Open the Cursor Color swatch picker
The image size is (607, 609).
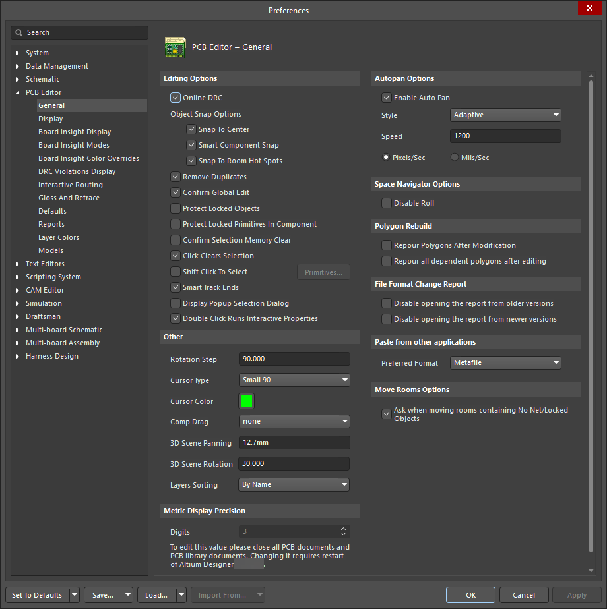tap(245, 401)
